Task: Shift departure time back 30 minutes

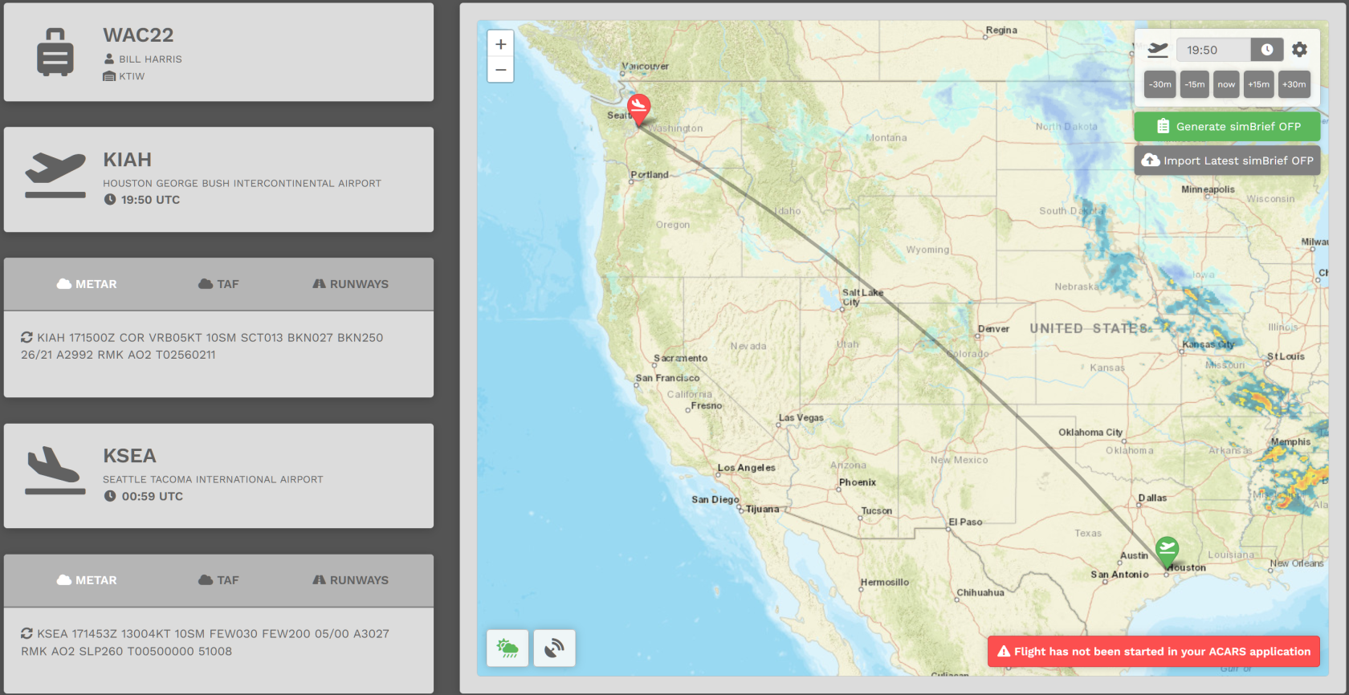Action: [x=1159, y=84]
